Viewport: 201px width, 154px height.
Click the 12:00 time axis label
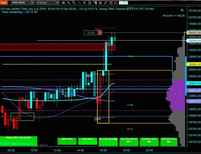pyautogui.click(x=57, y=150)
